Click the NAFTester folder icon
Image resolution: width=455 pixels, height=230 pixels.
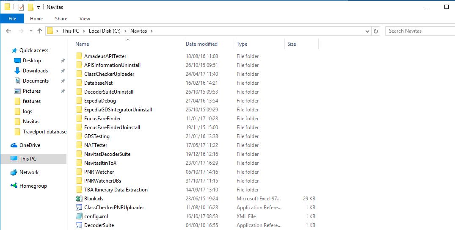coord(80,145)
